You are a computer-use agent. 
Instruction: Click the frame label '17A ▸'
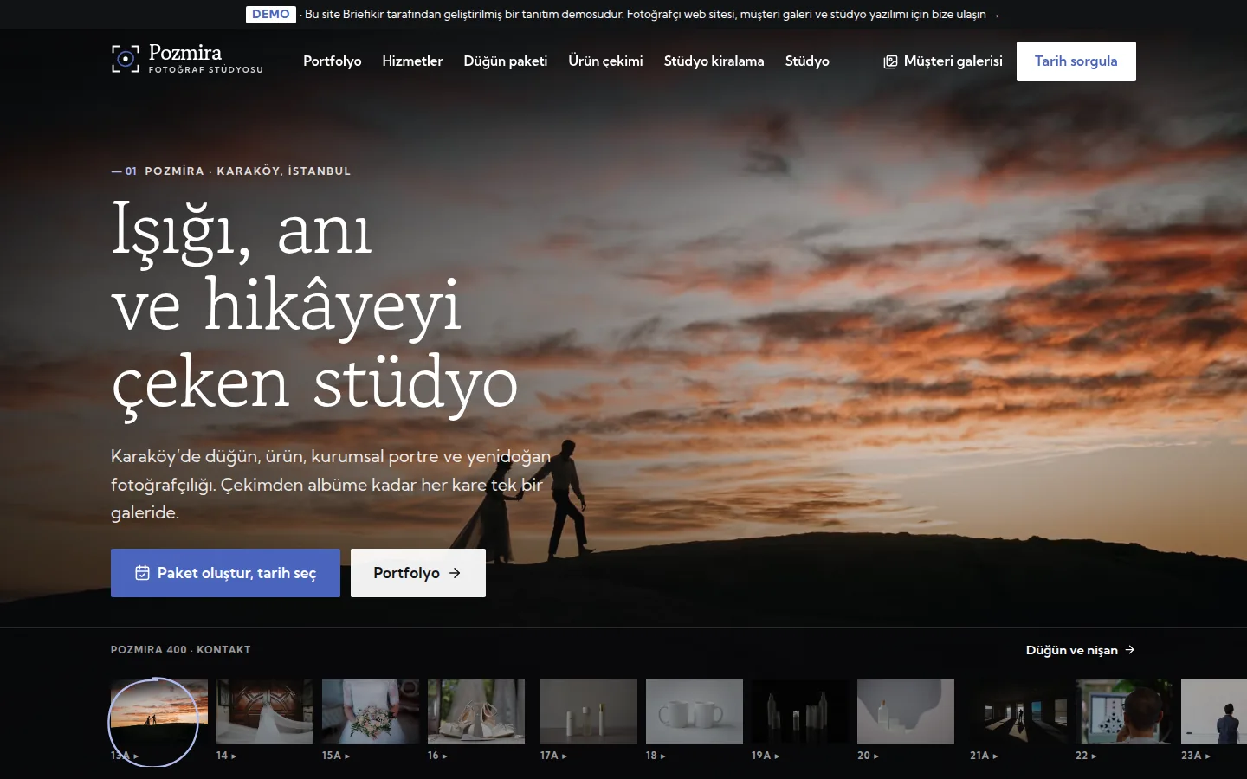coord(553,756)
